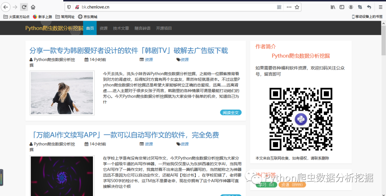The image size is (386, 196).
Task: Reload the page with the refresh icon
Action: 24,7
